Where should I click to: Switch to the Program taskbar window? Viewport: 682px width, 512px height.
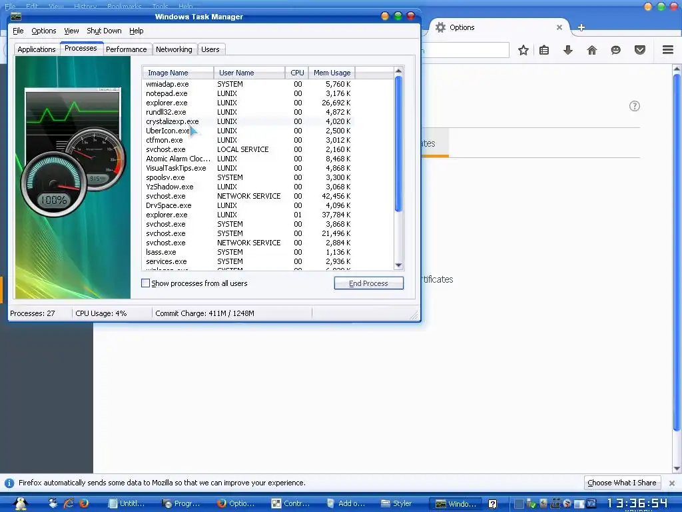(181, 504)
